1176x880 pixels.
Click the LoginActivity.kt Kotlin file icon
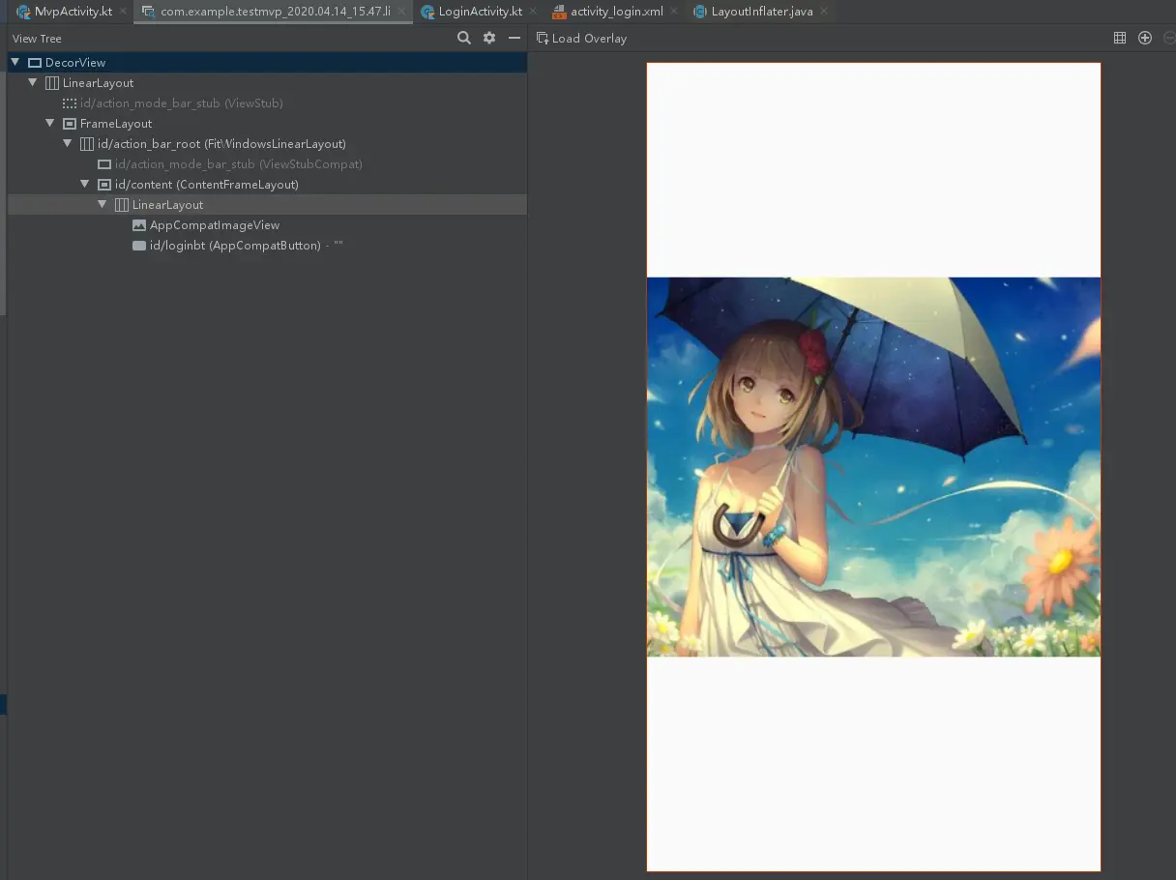(x=427, y=12)
